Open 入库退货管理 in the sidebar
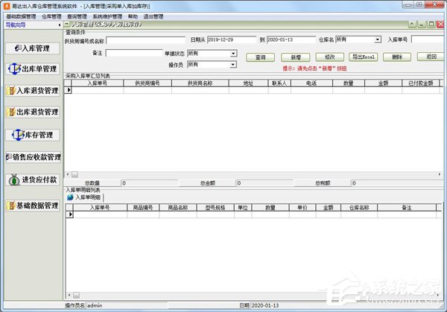The height and width of the screenshot is (312, 447). click(33, 91)
